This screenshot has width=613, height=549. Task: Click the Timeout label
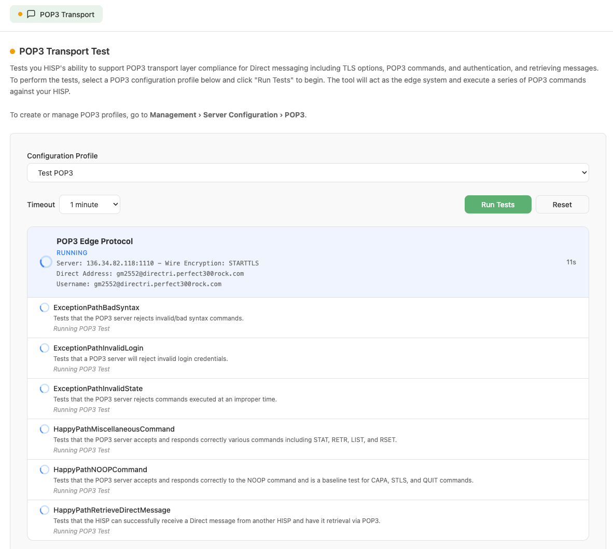[41, 205]
